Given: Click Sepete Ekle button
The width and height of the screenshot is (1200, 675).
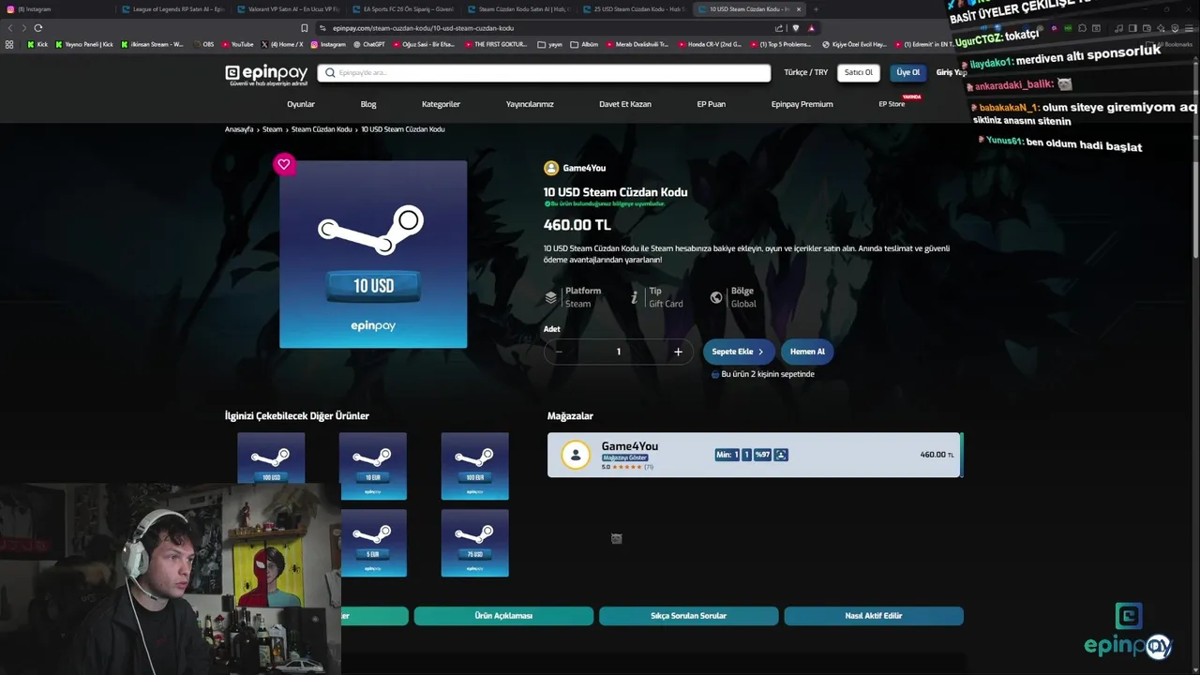Looking at the screenshot, I should 739,352.
